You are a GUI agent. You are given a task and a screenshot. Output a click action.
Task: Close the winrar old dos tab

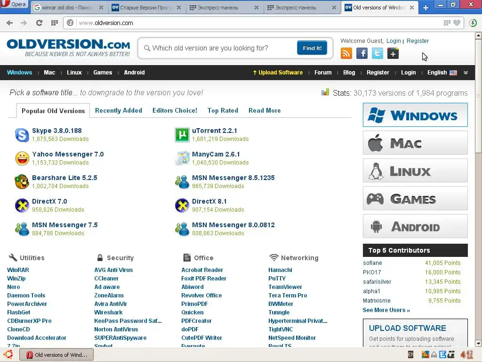(101, 8)
